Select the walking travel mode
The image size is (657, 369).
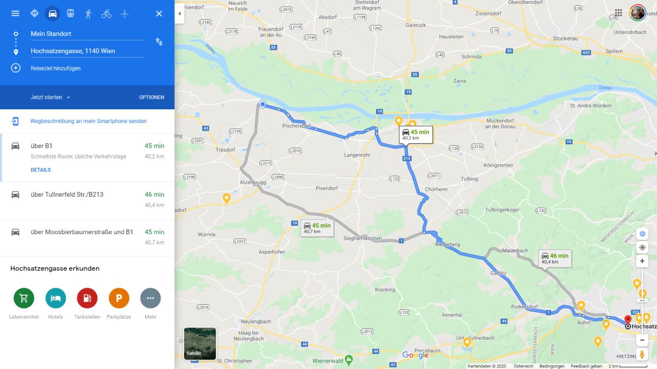point(88,13)
